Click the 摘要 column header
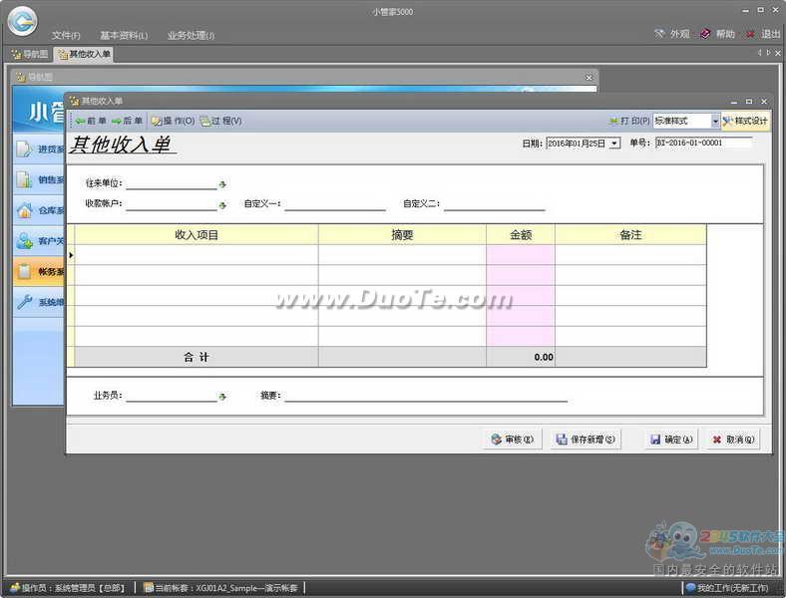Viewport: 786px width, 598px height. 402,235
